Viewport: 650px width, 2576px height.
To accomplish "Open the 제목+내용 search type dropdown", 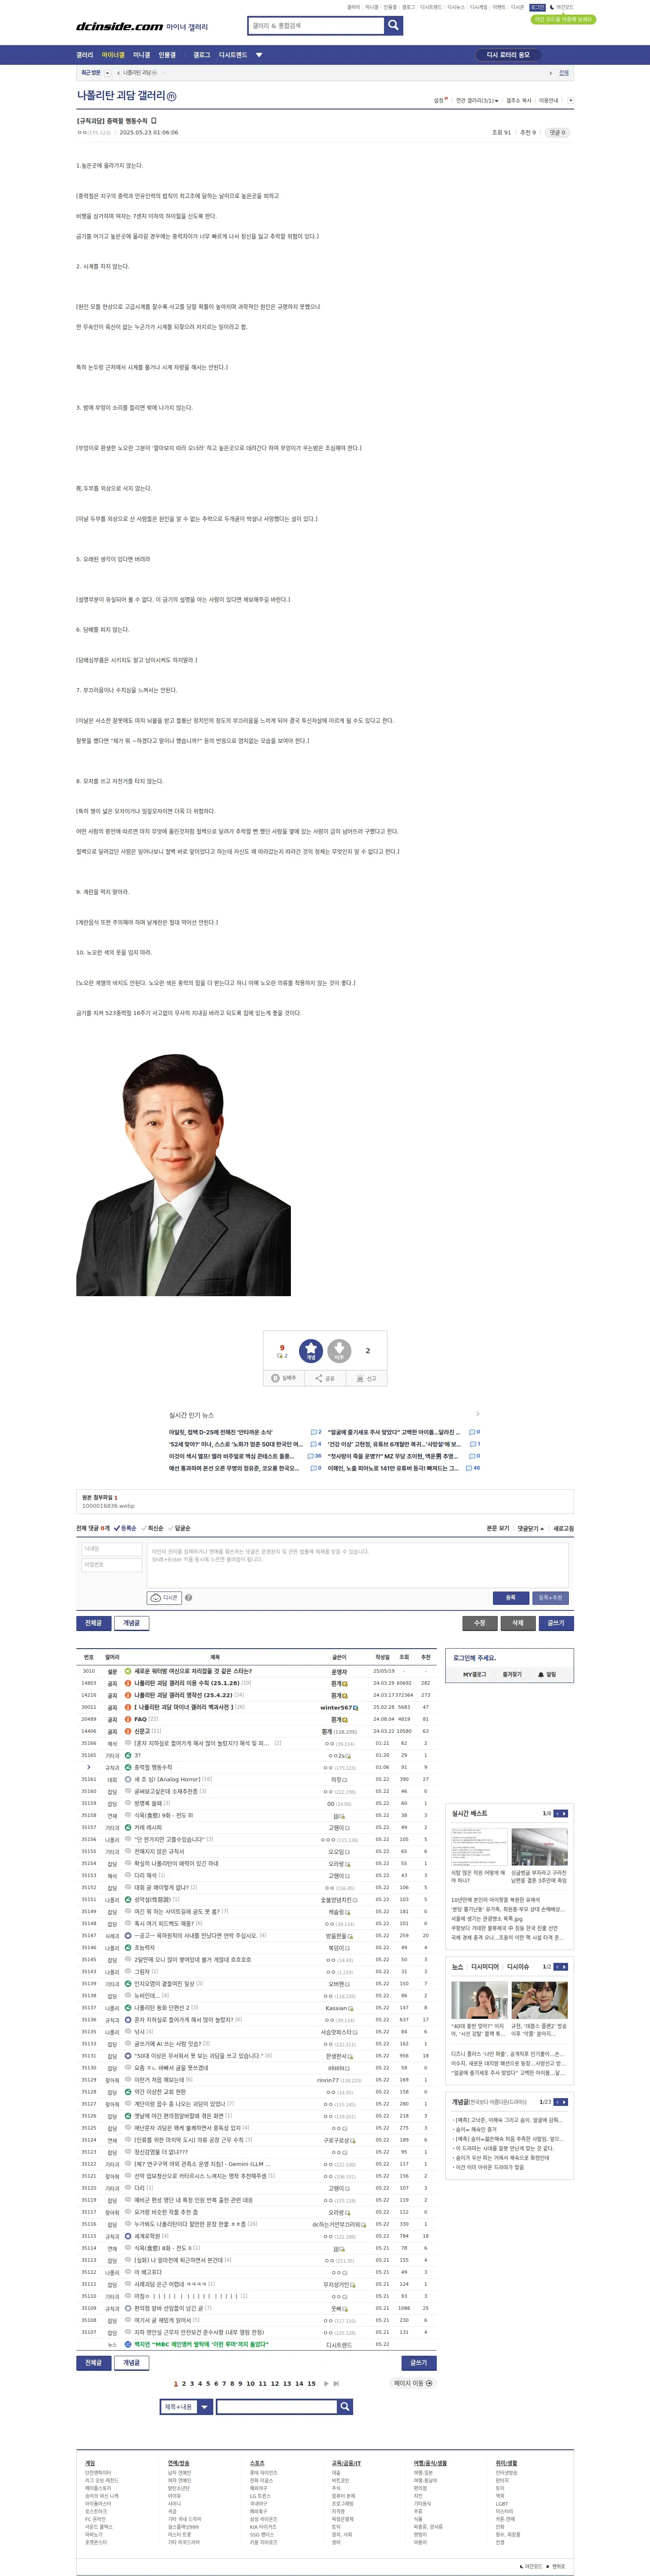I will click(186, 2407).
